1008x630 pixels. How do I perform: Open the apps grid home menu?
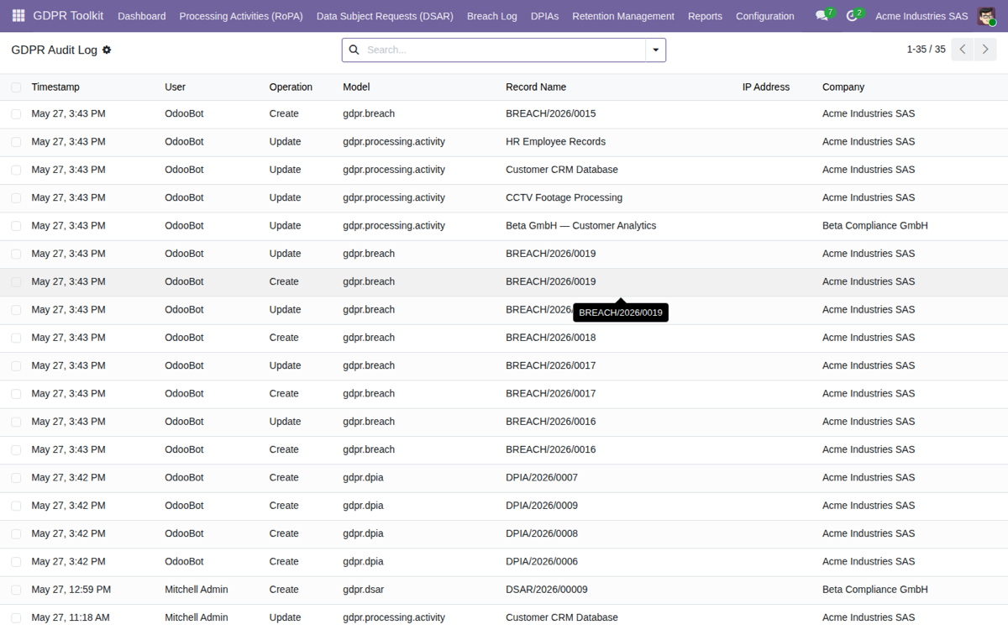coord(18,16)
